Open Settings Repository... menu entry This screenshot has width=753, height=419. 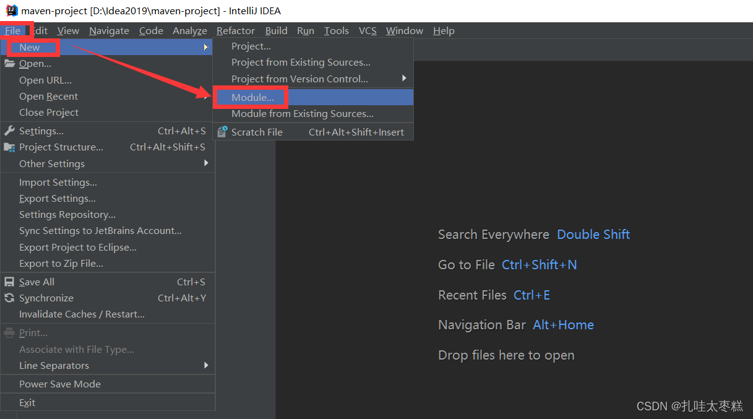pyautogui.click(x=107, y=214)
